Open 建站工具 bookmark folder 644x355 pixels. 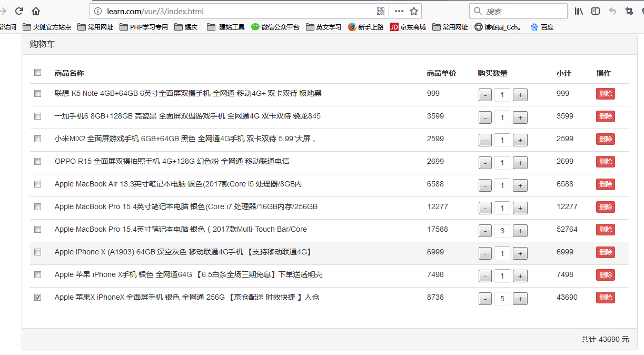click(225, 27)
